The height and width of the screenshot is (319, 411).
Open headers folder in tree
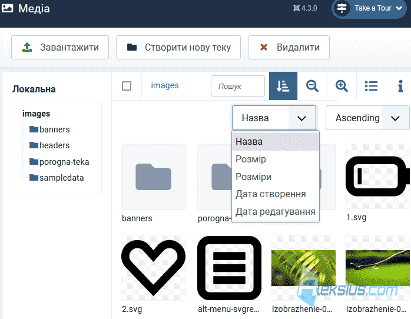pyautogui.click(x=54, y=145)
